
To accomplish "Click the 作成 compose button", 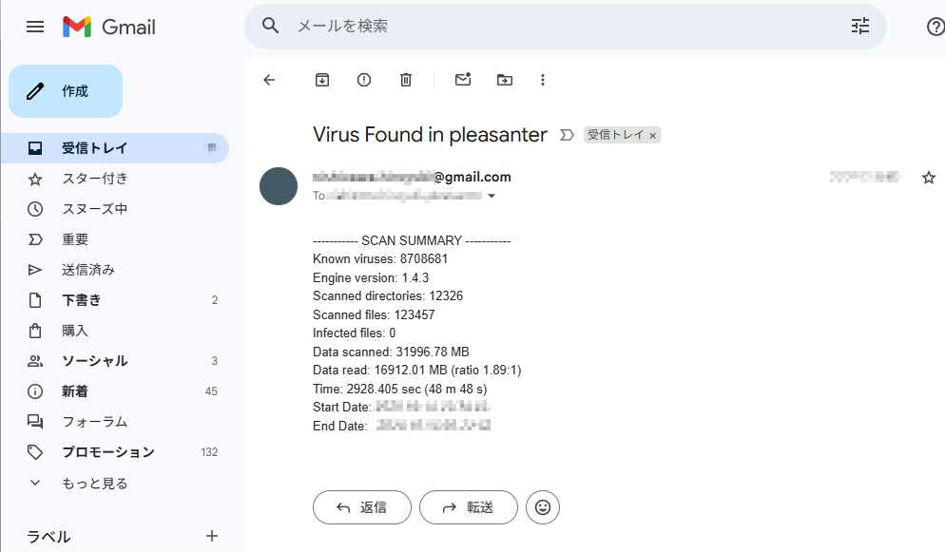I will [x=66, y=91].
